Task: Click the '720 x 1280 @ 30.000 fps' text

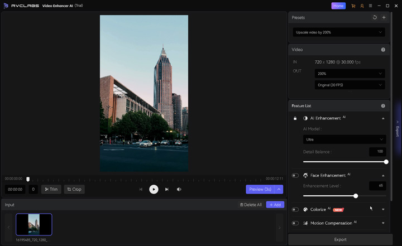Action: (x=337, y=62)
